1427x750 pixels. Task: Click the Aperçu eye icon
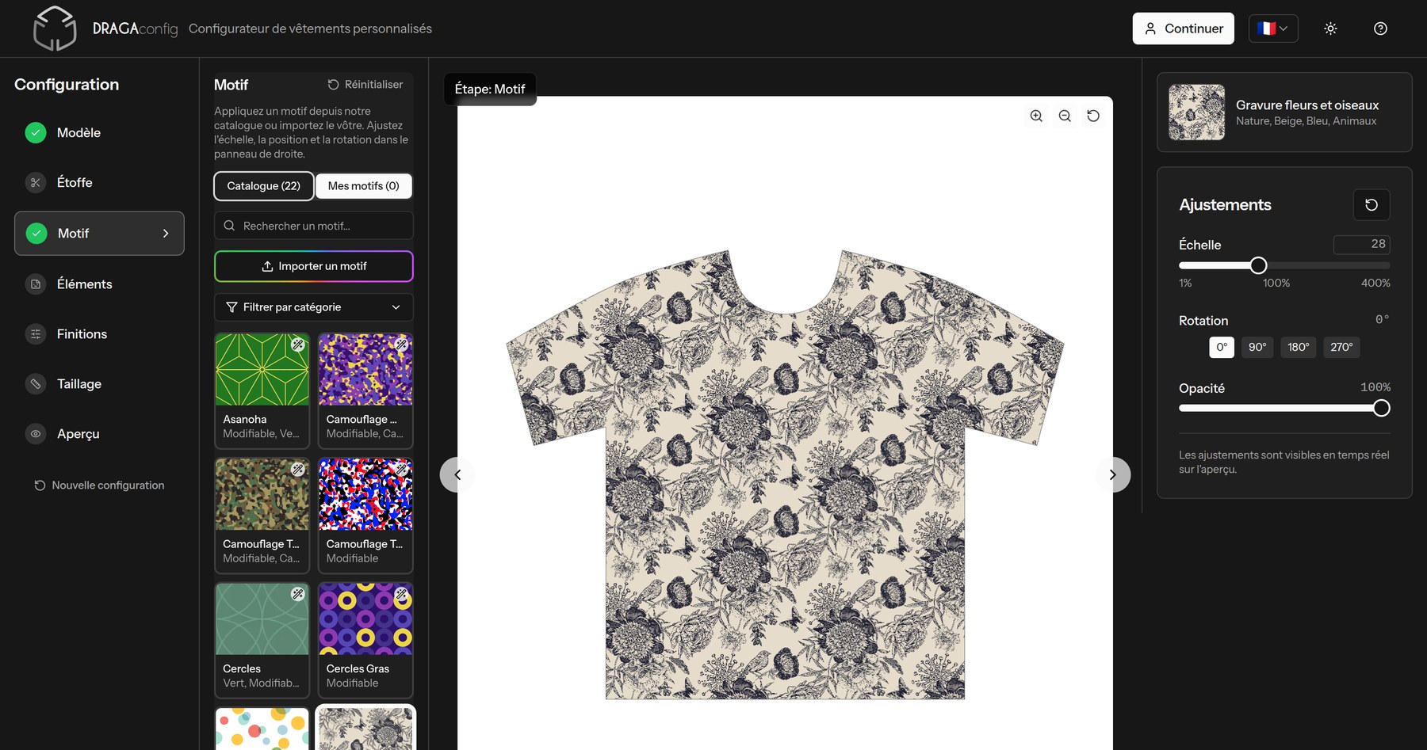tap(36, 434)
